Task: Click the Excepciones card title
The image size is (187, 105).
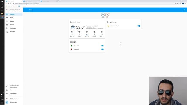Action: pyautogui.click(x=111, y=22)
